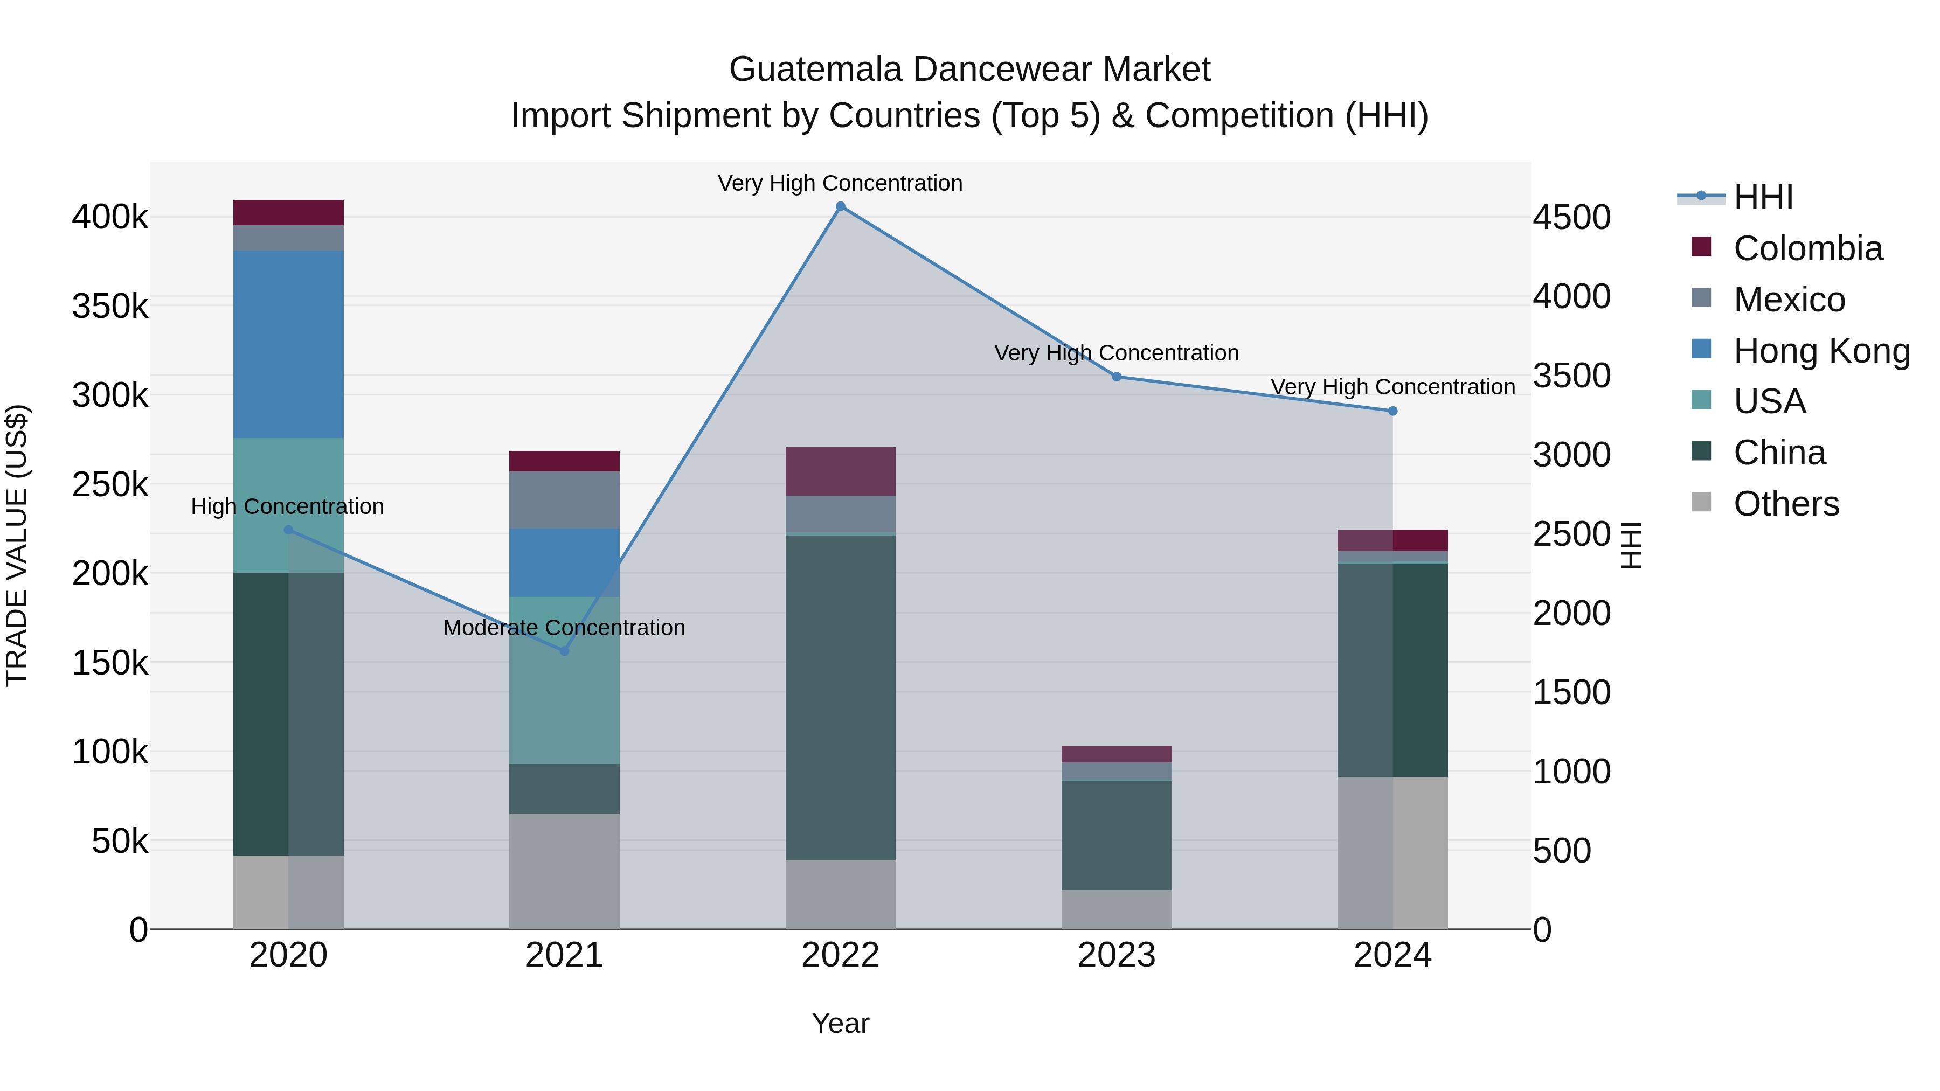Click the 2000 right axis tick label
This screenshot has height=1091, width=1940.
click(x=1572, y=613)
